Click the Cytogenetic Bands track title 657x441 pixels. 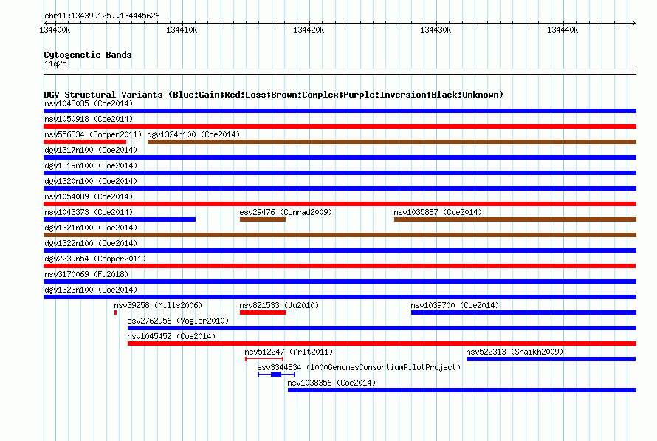(x=88, y=55)
